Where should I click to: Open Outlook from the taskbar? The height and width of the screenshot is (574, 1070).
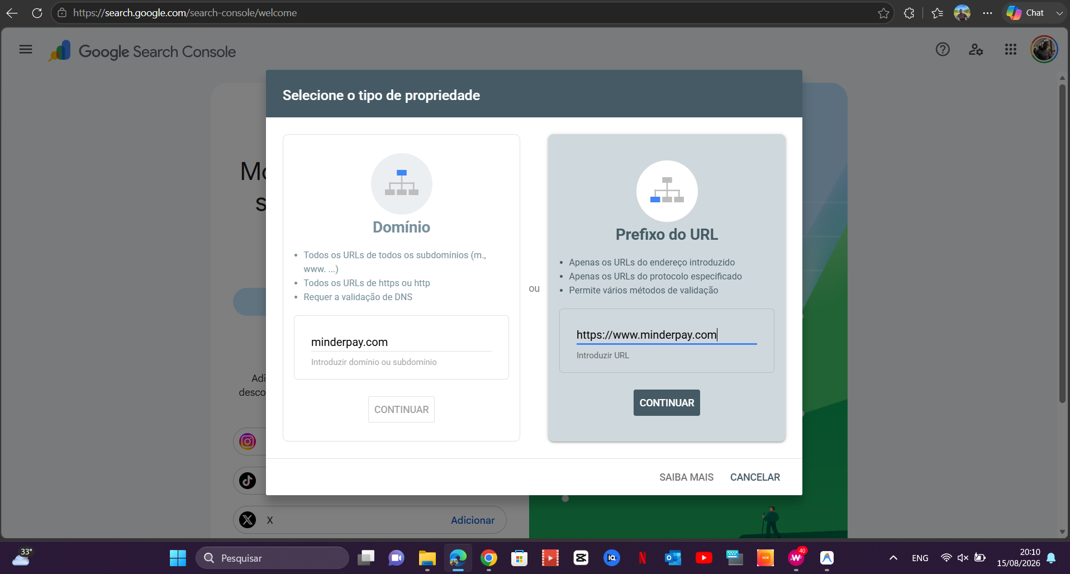tap(673, 558)
